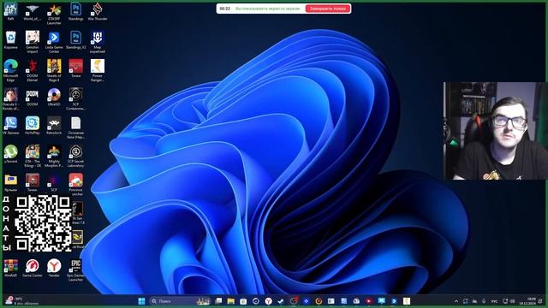Launch Genshin Impact from desktop
The height and width of the screenshot is (308, 548).
[x=33, y=42]
